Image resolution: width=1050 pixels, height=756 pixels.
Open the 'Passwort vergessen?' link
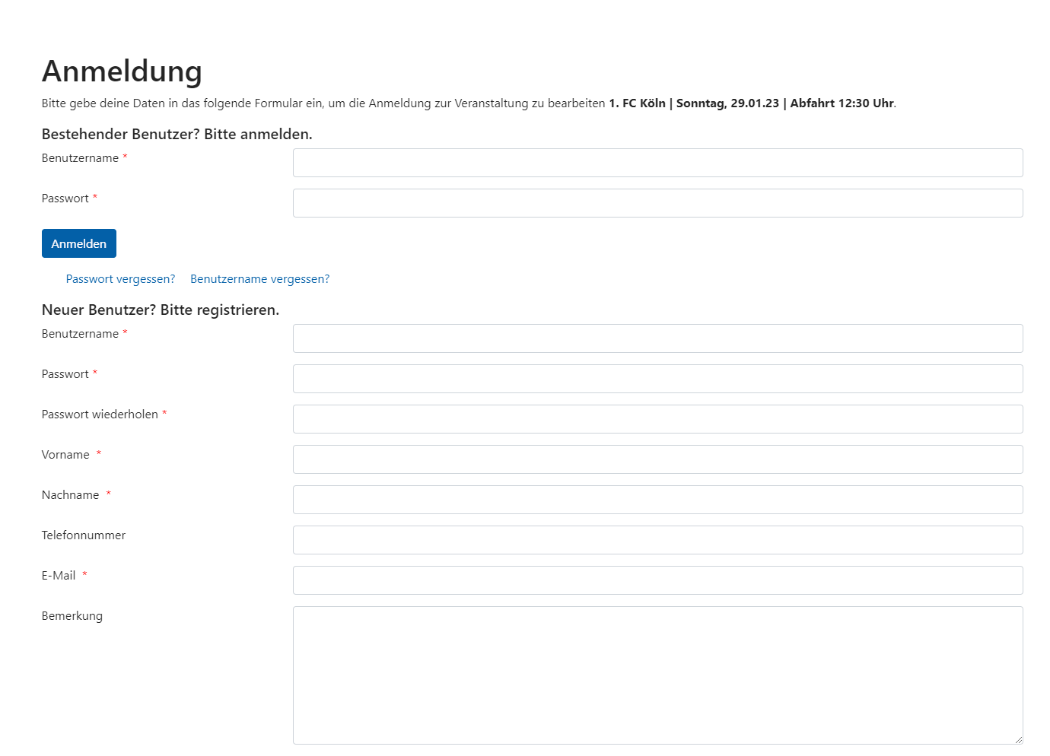120,279
